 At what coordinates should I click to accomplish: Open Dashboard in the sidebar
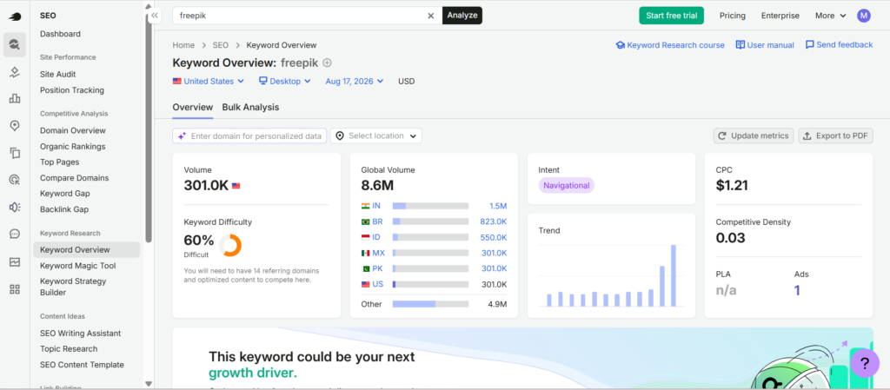tap(60, 34)
